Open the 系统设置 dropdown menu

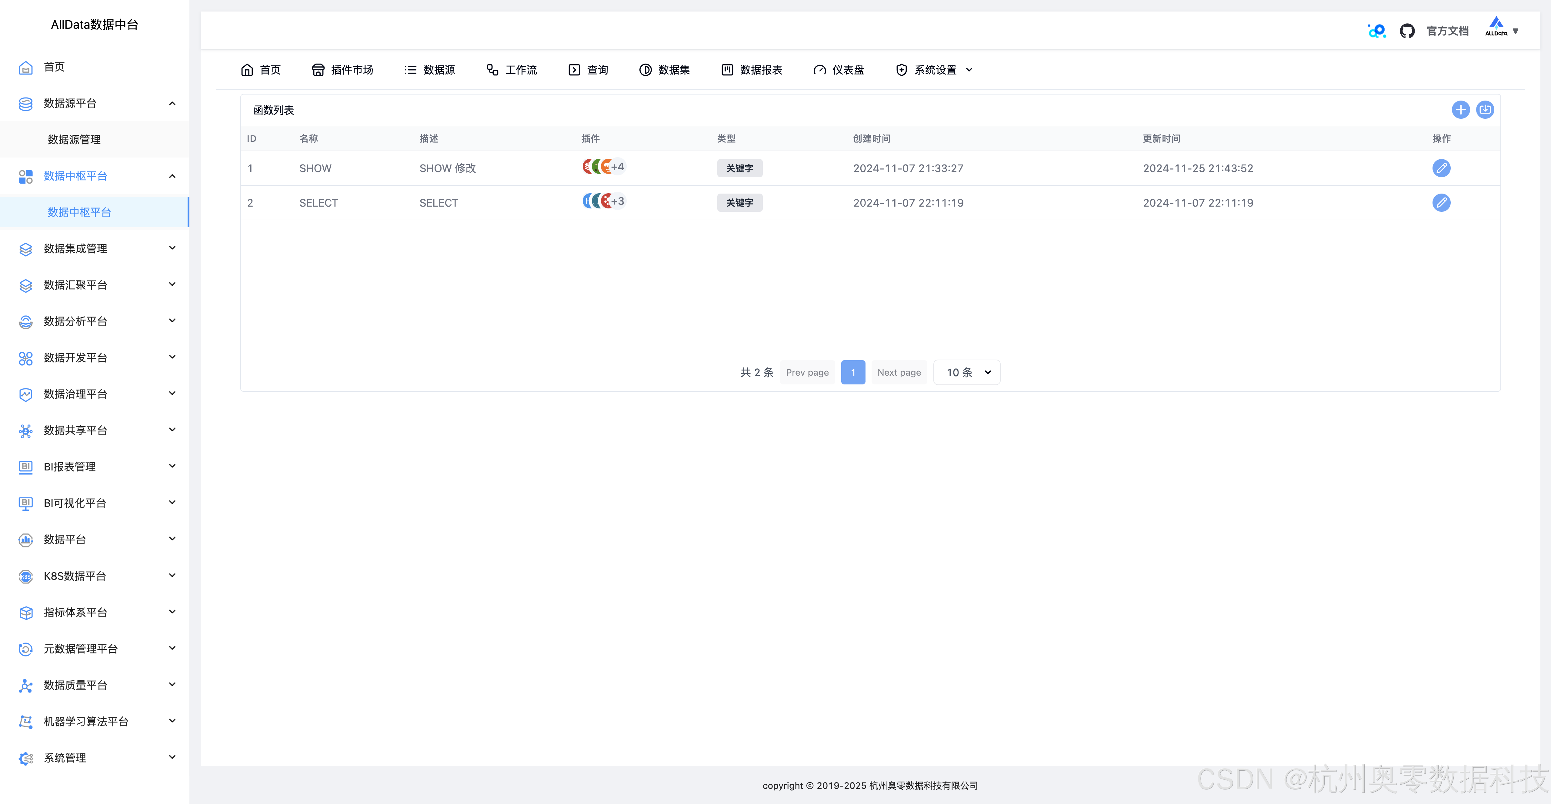[x=934, y=70]
